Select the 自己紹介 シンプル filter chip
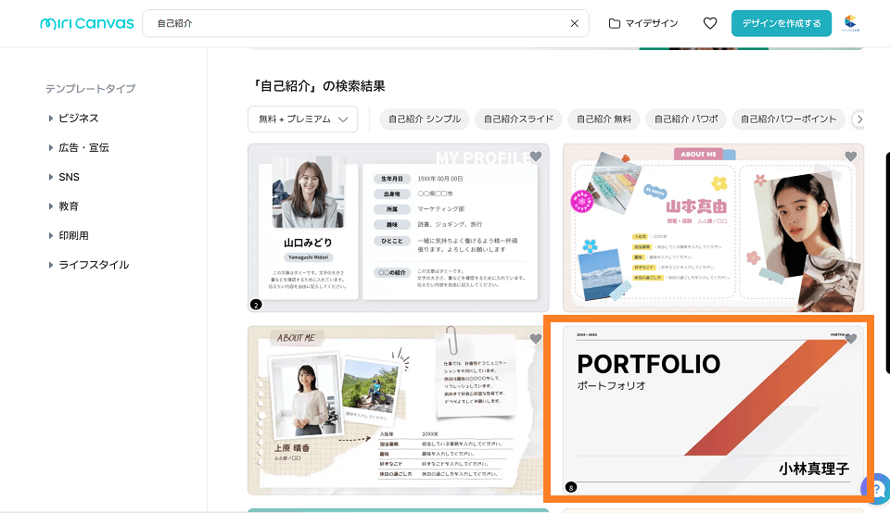The image size is (890, 513). pyautogui.click(x=424, y=119)
